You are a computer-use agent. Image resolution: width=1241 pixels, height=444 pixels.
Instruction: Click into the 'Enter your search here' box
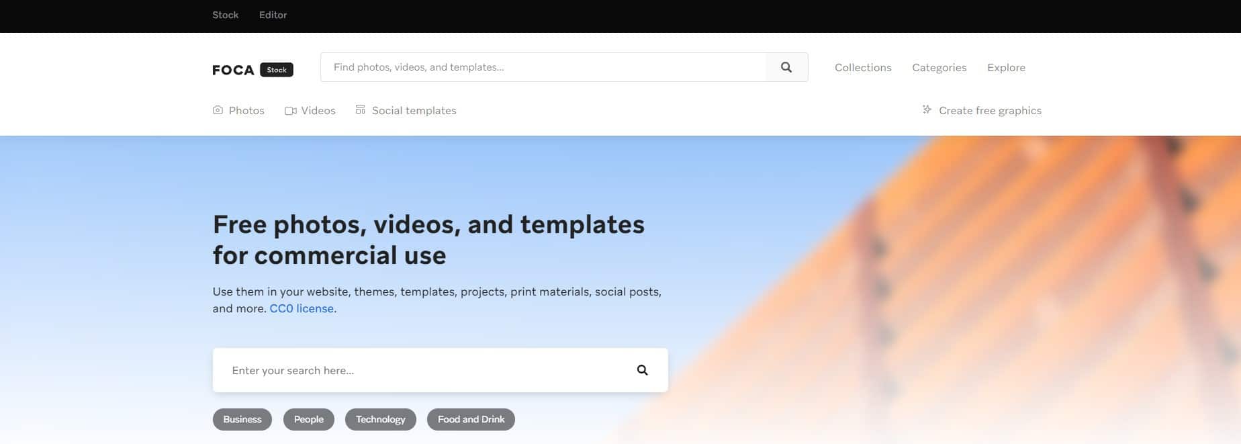pos(423,370)
